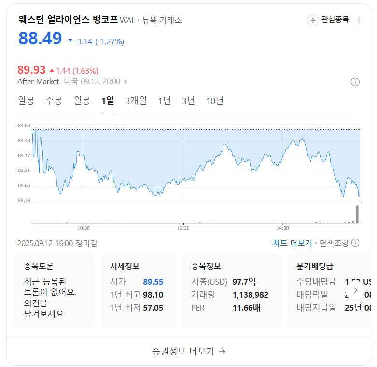Click the 배당지급일 row label
This screenshot has width=377, height=367.
tap(316, 308)
